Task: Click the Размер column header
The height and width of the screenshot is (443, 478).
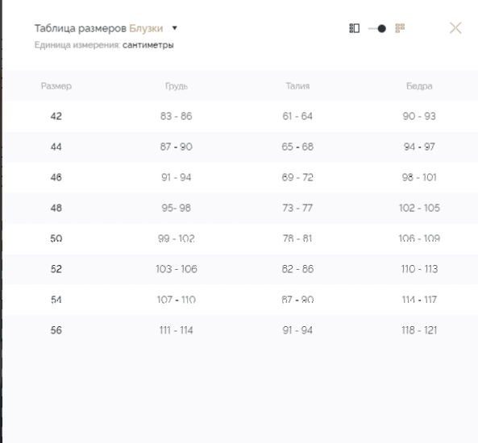Action: (56, 86)
